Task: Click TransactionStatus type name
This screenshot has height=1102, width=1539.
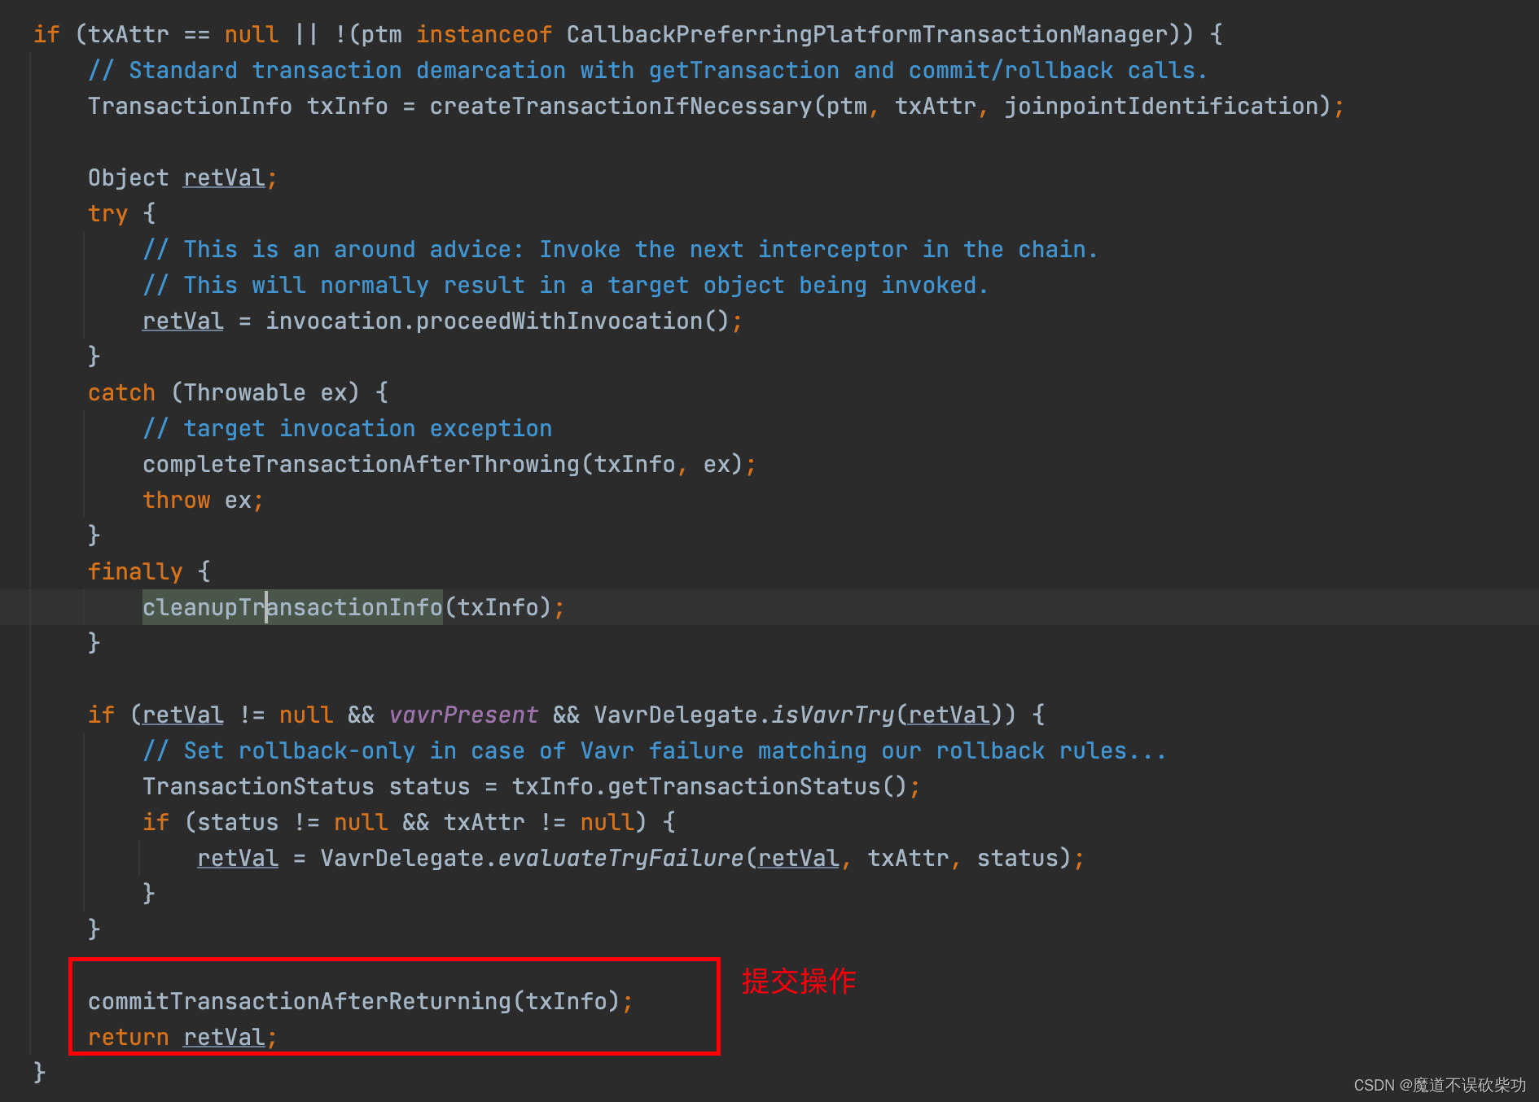Action: pos(258,787)
